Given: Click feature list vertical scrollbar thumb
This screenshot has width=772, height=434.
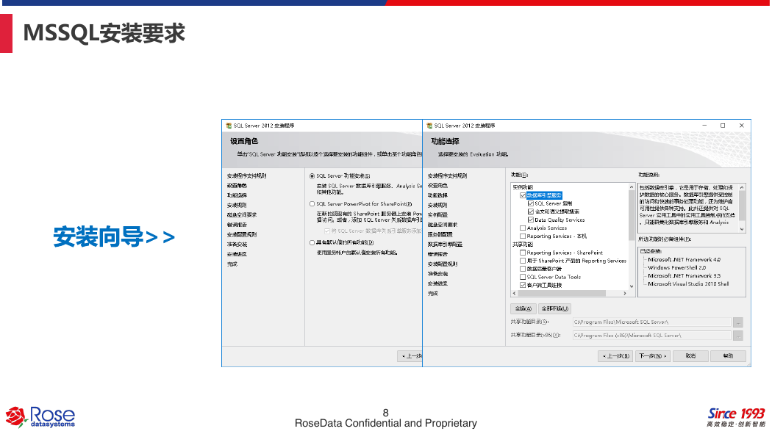Looking at the screenshot, I should (632, 215).
